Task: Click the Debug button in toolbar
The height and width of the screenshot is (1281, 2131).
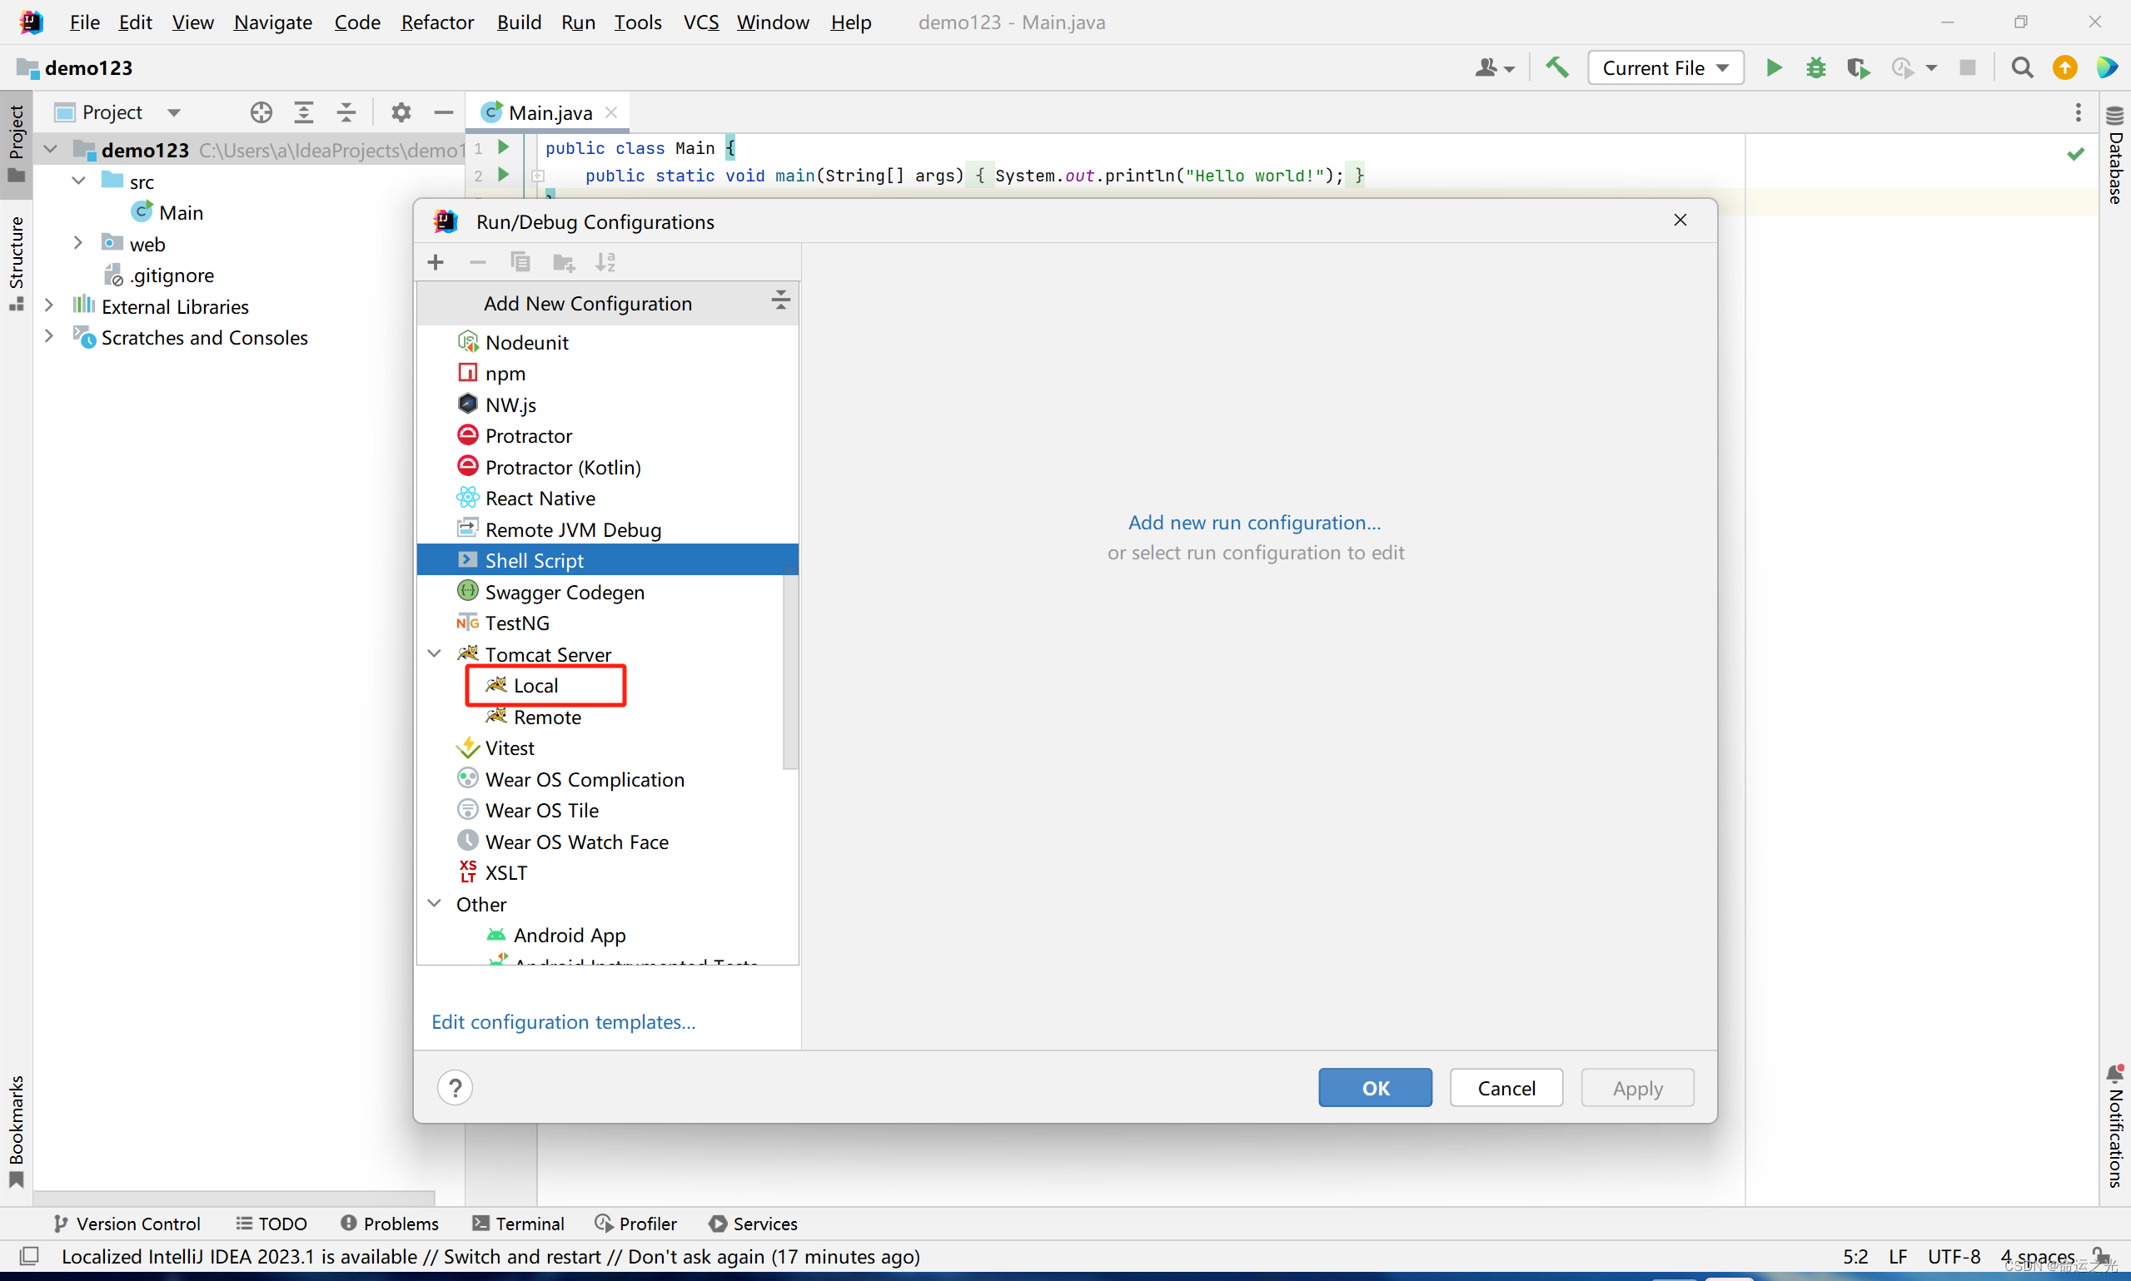Action: coord(1815,67)
